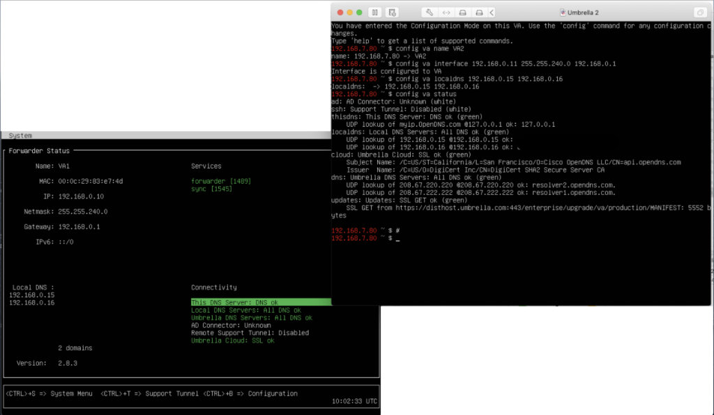
Task: Click 'Umbrella DNS Servers: All DNS ok' line
Action: [252, 318]
